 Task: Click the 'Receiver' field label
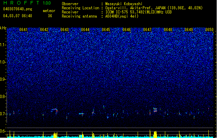(70, 12)
